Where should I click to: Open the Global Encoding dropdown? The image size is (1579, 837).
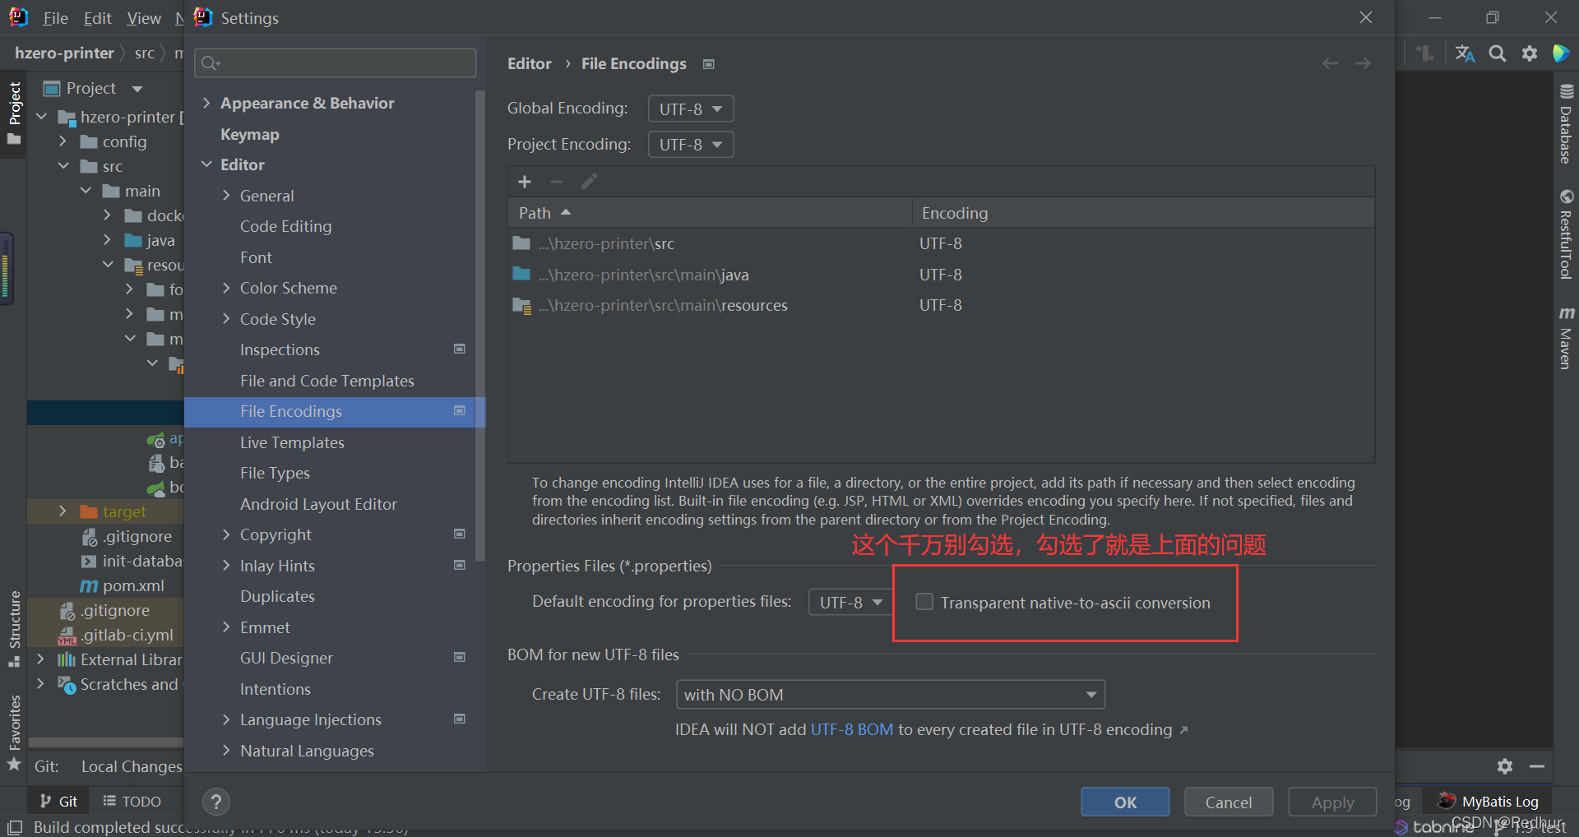pos(691,109)
